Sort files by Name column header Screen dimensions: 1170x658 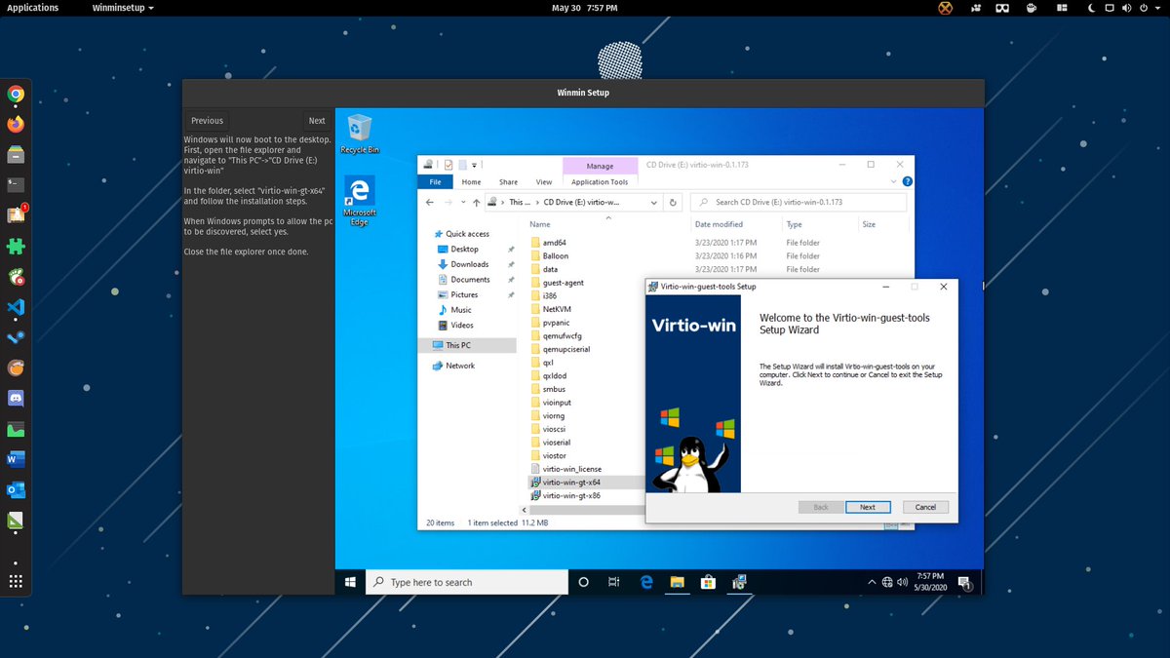pos(539,224)
